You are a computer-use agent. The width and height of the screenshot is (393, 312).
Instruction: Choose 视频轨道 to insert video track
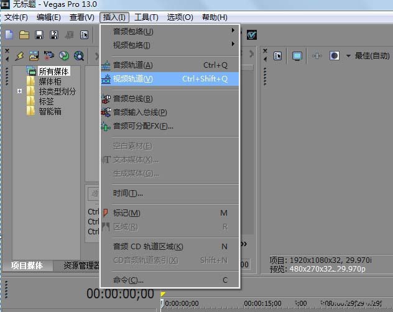click(170, 79)
